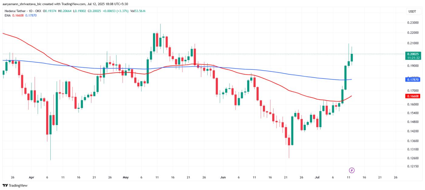This screenshot has width=425, height=190.
Task: Click the May label on time axis
Action: 125,177
